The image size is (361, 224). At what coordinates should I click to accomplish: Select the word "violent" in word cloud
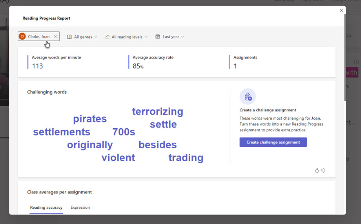tap(119, 158)
